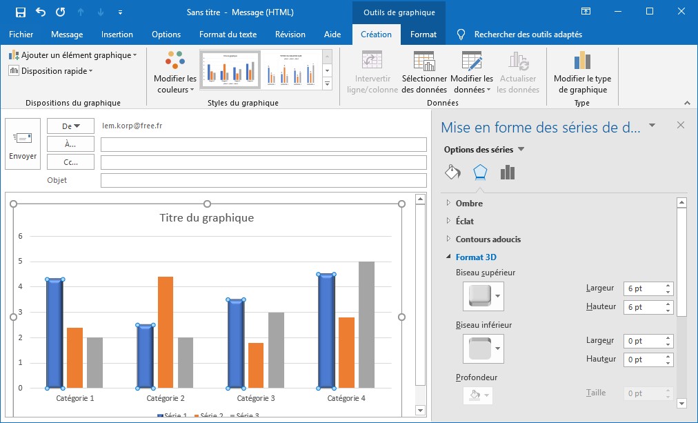Increase Biseau supérieur Largeur value
This screenshot has width=698, height=423.
(x=668, y=286)
